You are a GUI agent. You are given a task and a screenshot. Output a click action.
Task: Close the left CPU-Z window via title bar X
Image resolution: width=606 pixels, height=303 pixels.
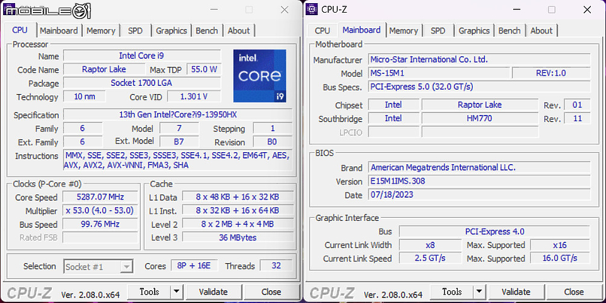(x=285, y=9)
